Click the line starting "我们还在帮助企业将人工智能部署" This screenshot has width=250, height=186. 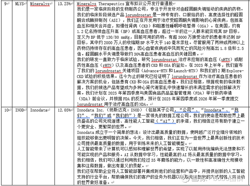click(161, 171)
